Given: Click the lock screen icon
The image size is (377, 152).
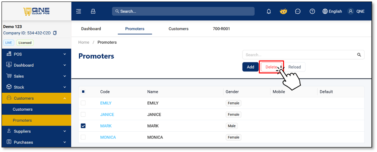Looking at the screenshot, I should (93, 11).
